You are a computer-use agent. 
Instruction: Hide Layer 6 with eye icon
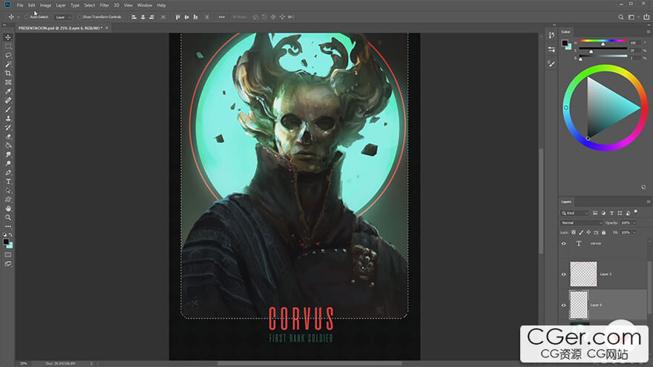pyautogui.click(x=564, y=305)
